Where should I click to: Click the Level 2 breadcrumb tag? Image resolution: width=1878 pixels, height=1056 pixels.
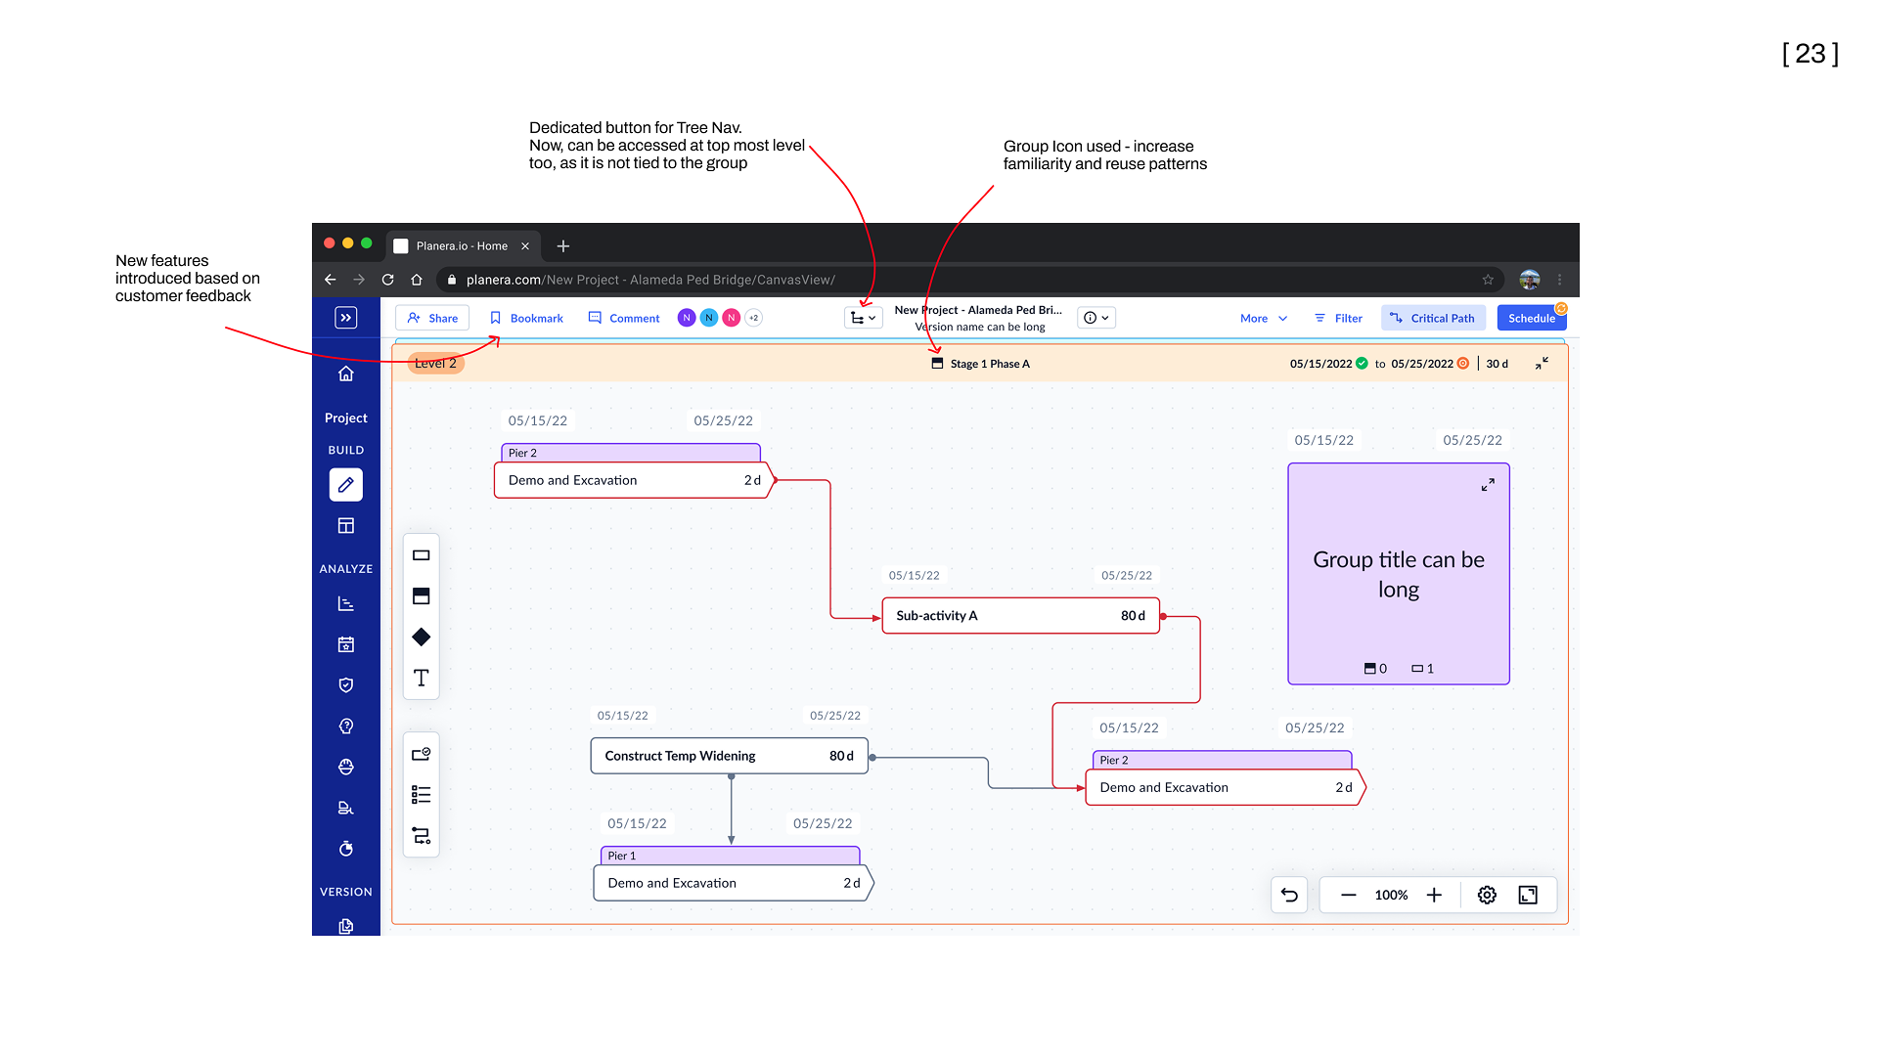click(x=435, y=364)
